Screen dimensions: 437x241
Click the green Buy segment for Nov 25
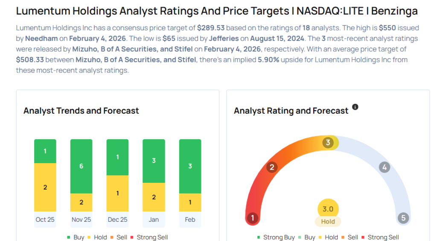coord(81,166)
